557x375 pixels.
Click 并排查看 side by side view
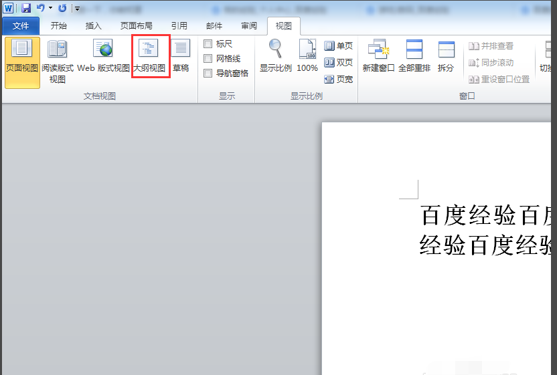(491, 45)
